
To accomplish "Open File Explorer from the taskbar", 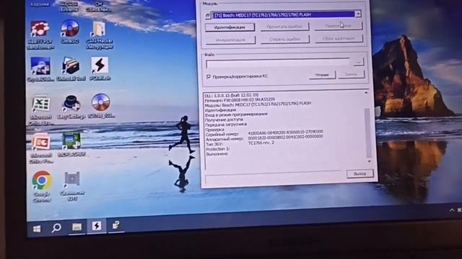I will click(77, 227).
